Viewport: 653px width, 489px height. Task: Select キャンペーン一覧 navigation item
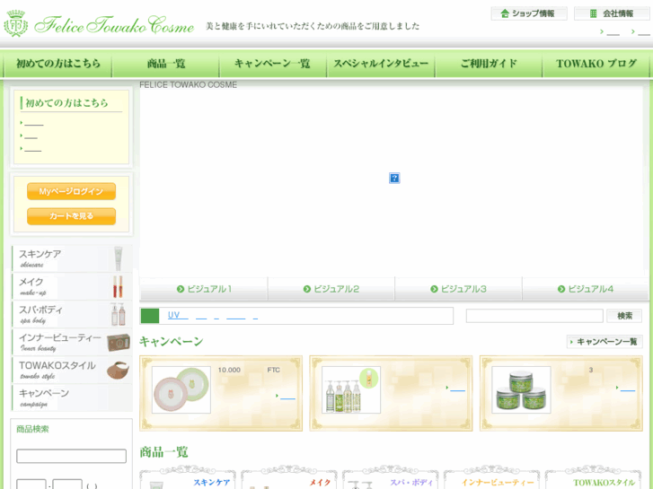click(273, 64)
